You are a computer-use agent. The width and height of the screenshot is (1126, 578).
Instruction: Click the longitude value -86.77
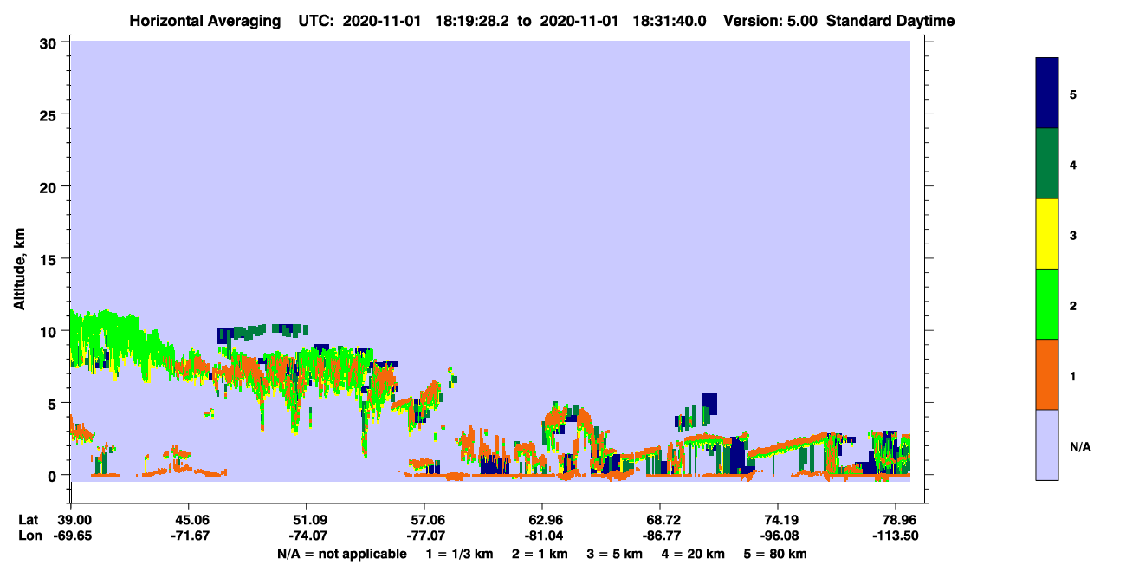point(661,536)
